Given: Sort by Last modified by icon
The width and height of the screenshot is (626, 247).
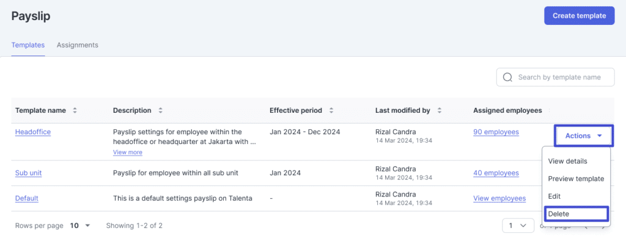Looking at the screenshot, I should 440,110.
